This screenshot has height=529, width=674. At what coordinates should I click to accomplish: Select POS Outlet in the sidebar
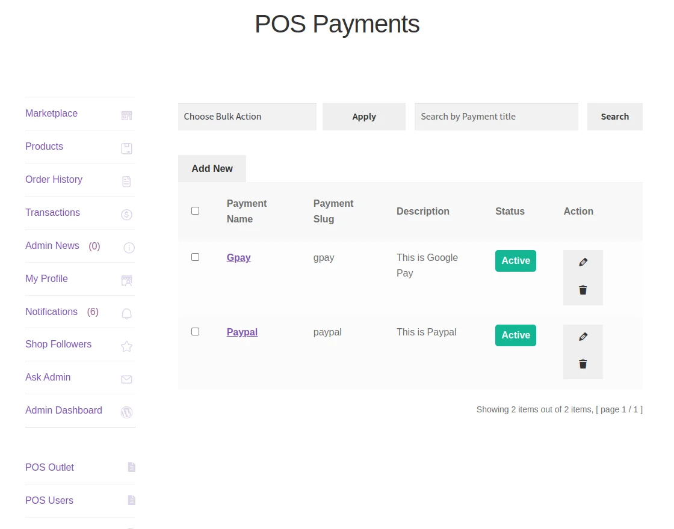[49, 467]
